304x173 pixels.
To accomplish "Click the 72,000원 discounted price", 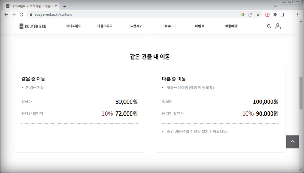I will (x=126, y=113).
